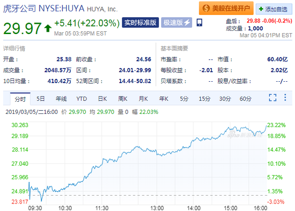Open the three-dot more options menu

click(285, 98)
